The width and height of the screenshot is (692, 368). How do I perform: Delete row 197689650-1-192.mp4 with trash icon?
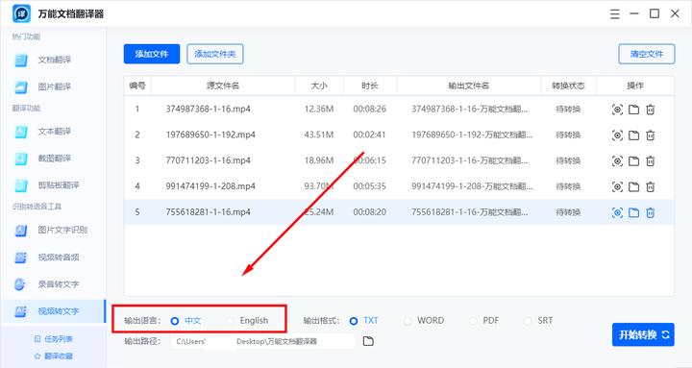tap(650, 135)
